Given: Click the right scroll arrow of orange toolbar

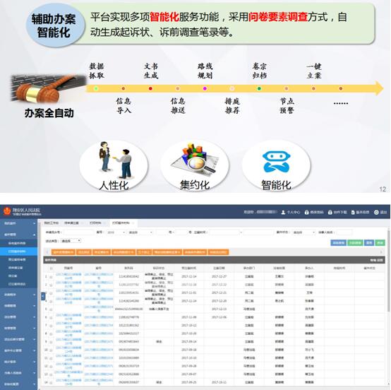Looking at the screenshot, I should click(x=381, y=252).
